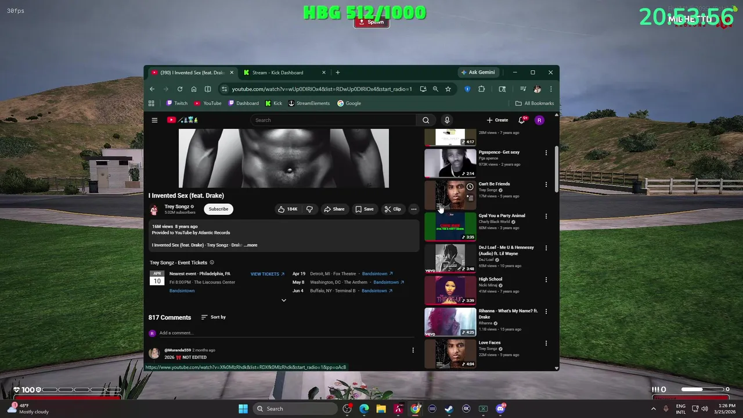Open options for Pgspence- Get sexy video
Image resolution: width=743 pixels, height=418 pixels.
pos(546,153)
